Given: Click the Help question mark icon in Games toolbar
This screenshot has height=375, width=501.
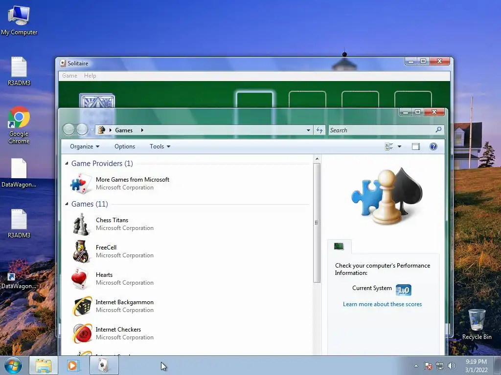Looking at the screenshot, I should click(x=433, y=146).
